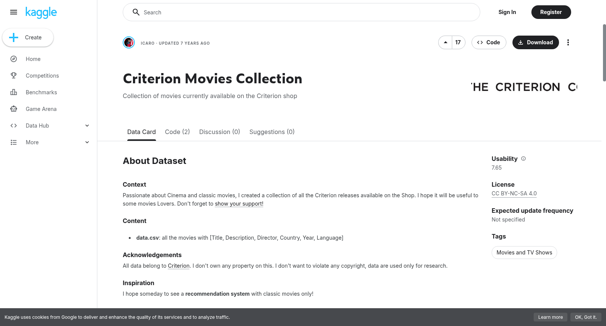Click the Home compass icon

pyautogui.click(x=14, y=59)
